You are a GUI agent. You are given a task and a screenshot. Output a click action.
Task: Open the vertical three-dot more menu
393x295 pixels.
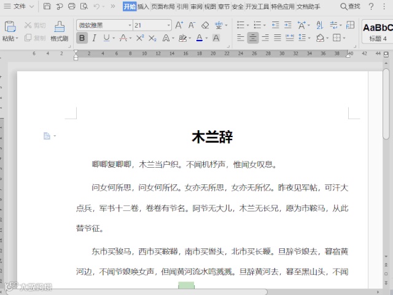click(x=384, y=6)
